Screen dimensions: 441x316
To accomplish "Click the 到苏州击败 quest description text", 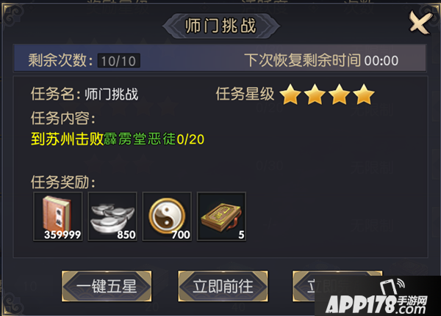I will click(67, 139).
